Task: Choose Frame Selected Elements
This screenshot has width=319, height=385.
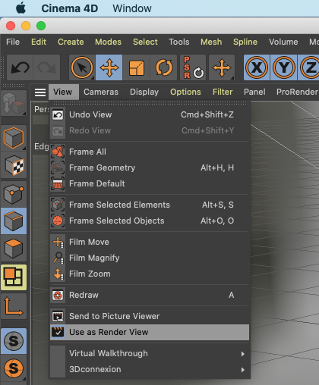Action: pyautogui.click(x=150, y=205)
